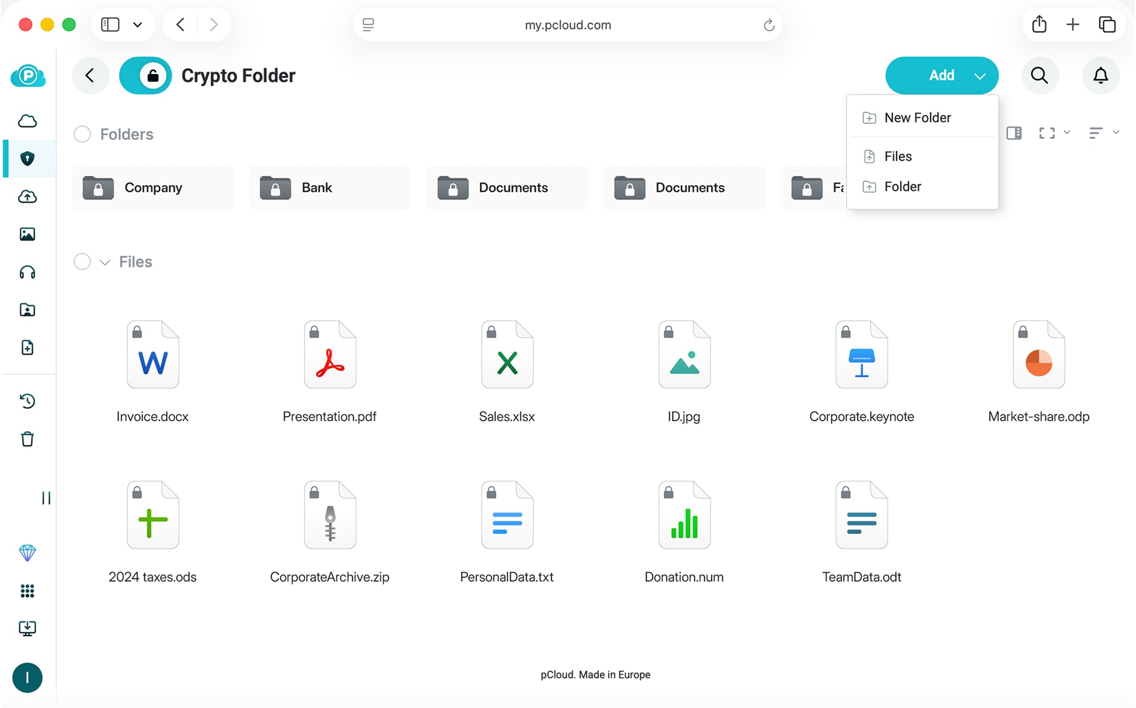The height and width of the screenshot is (708, 1136).
Task: Choose Files upload from the Add menu
Action: pos(898,156)
